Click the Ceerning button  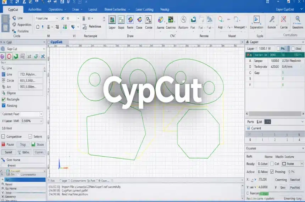click(281, 180)
